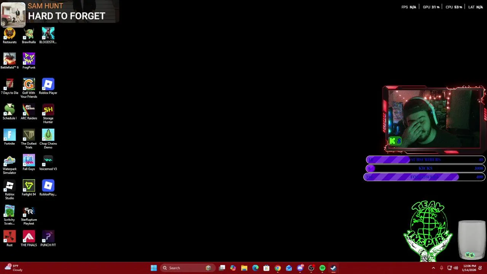
Task: Open the clock showing 12:06 PM
Action: pyautogui.click(x=469, y=268)
